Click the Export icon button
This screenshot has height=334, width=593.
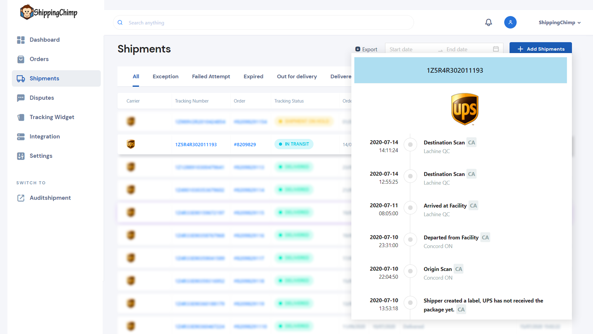[x=358, y=49]
